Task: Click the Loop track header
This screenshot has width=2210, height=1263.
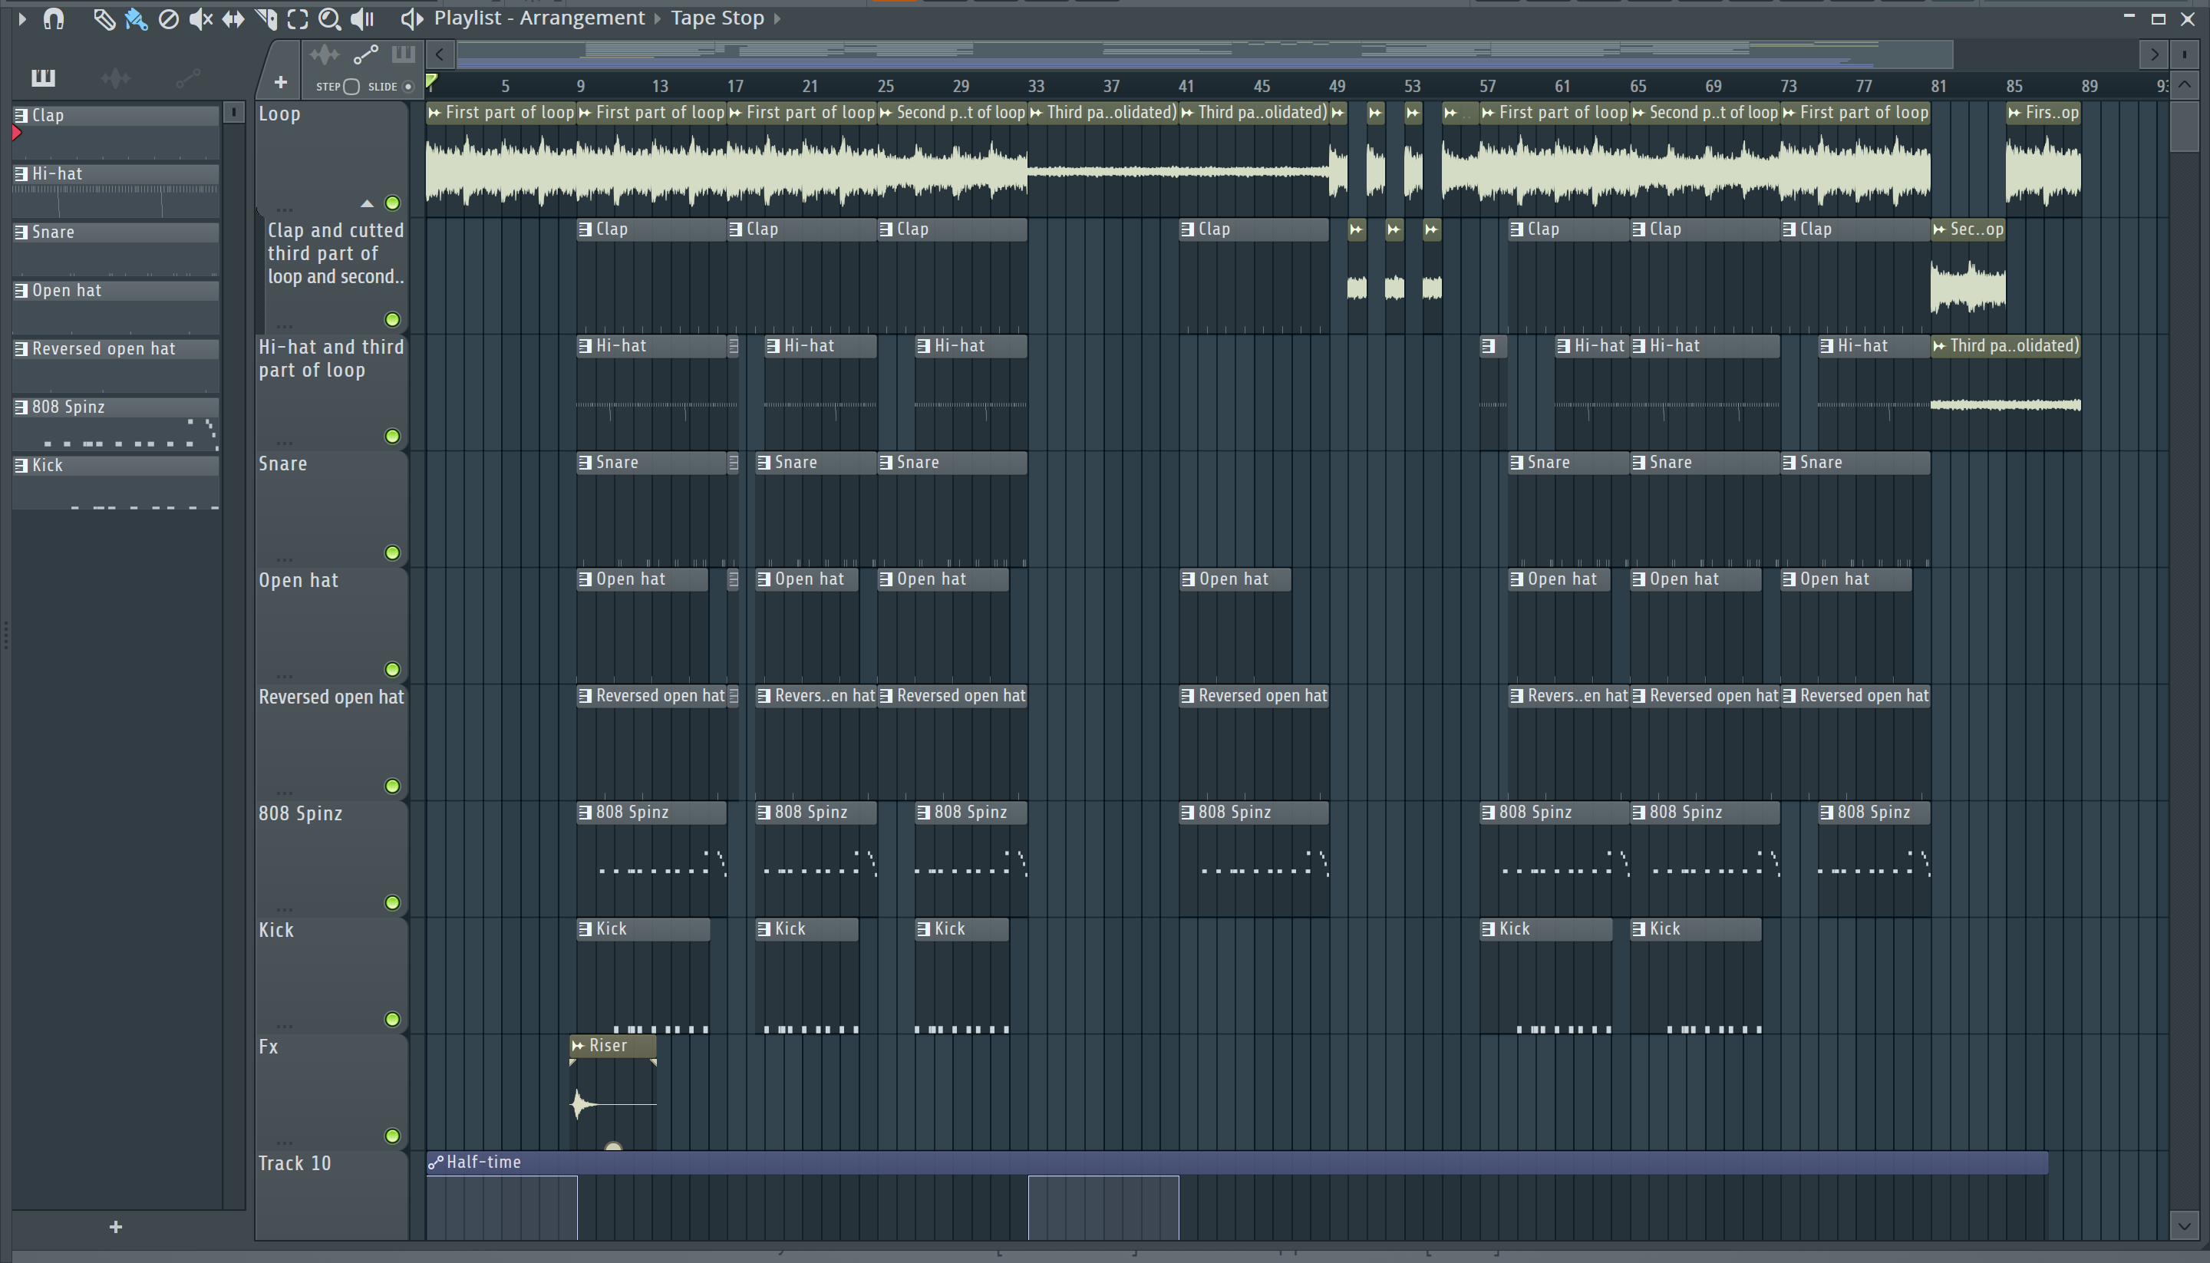Action: pyautogui.click(x=331, y=159)
